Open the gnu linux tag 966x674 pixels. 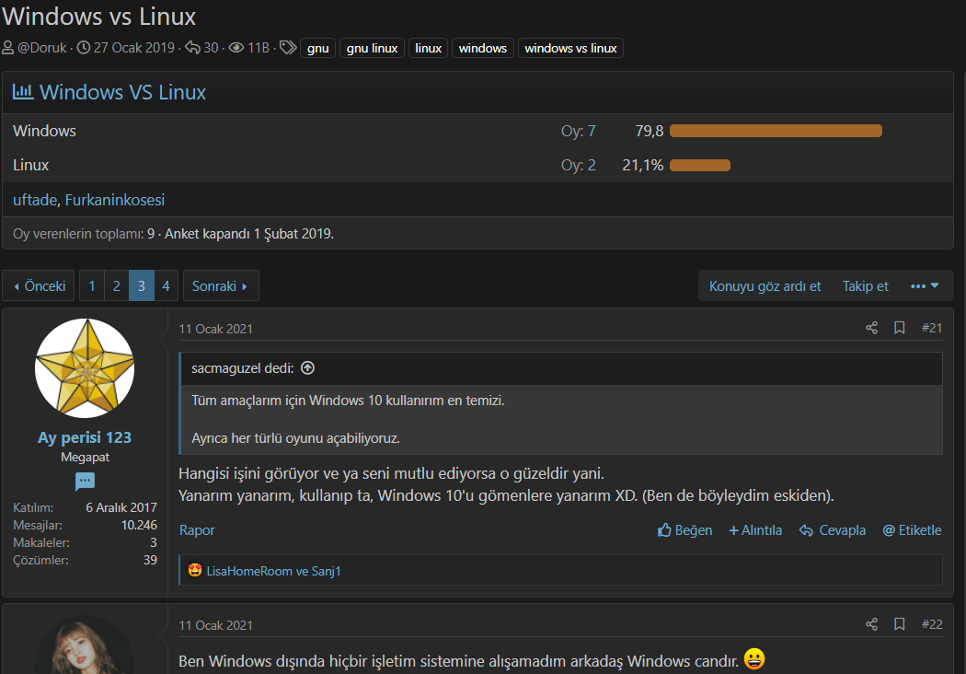click(x=372, y=48)
